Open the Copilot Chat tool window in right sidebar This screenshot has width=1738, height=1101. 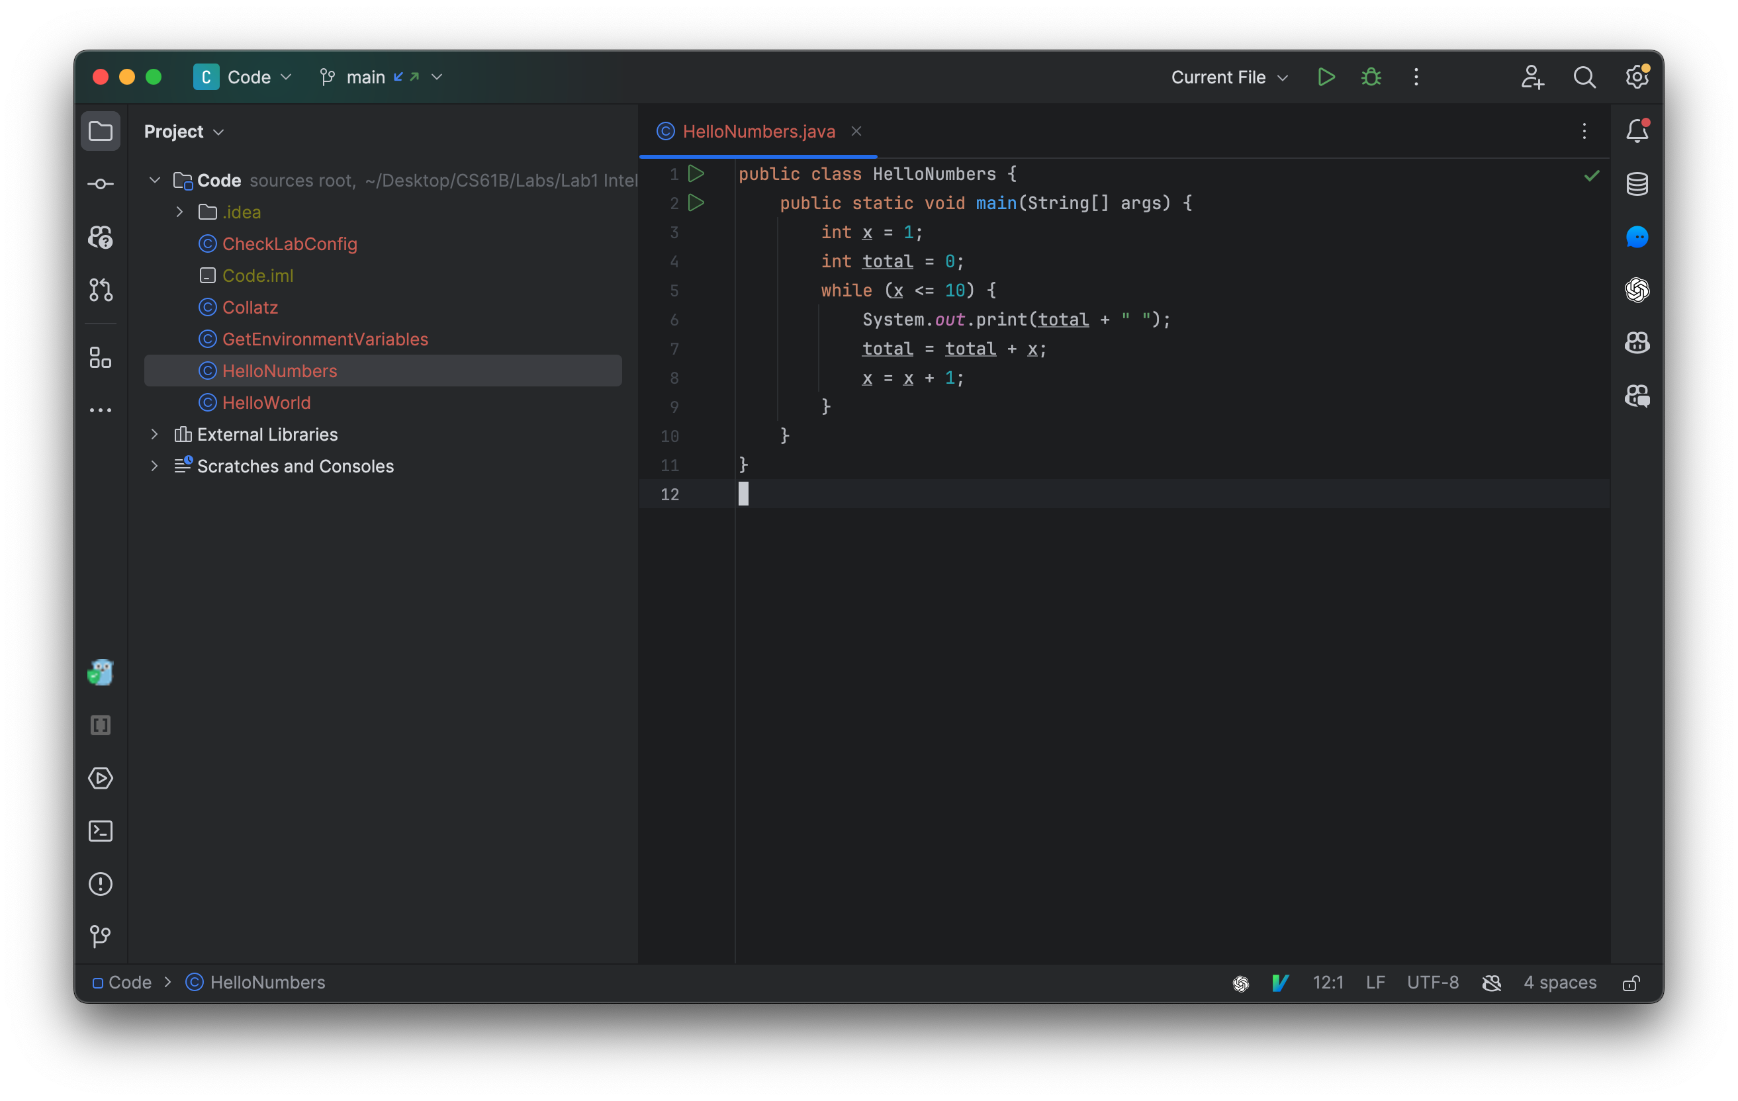[1637, 396]
